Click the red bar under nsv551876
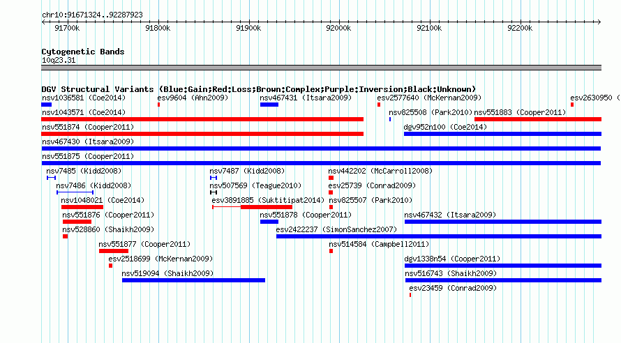 coord(77,222)
